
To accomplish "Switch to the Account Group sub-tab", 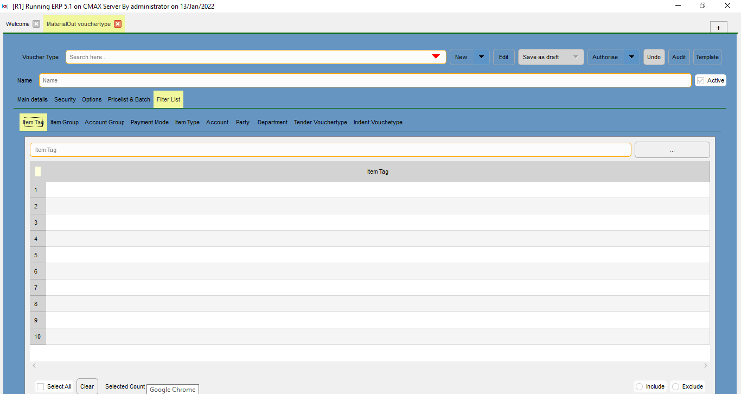I will 105,122.
